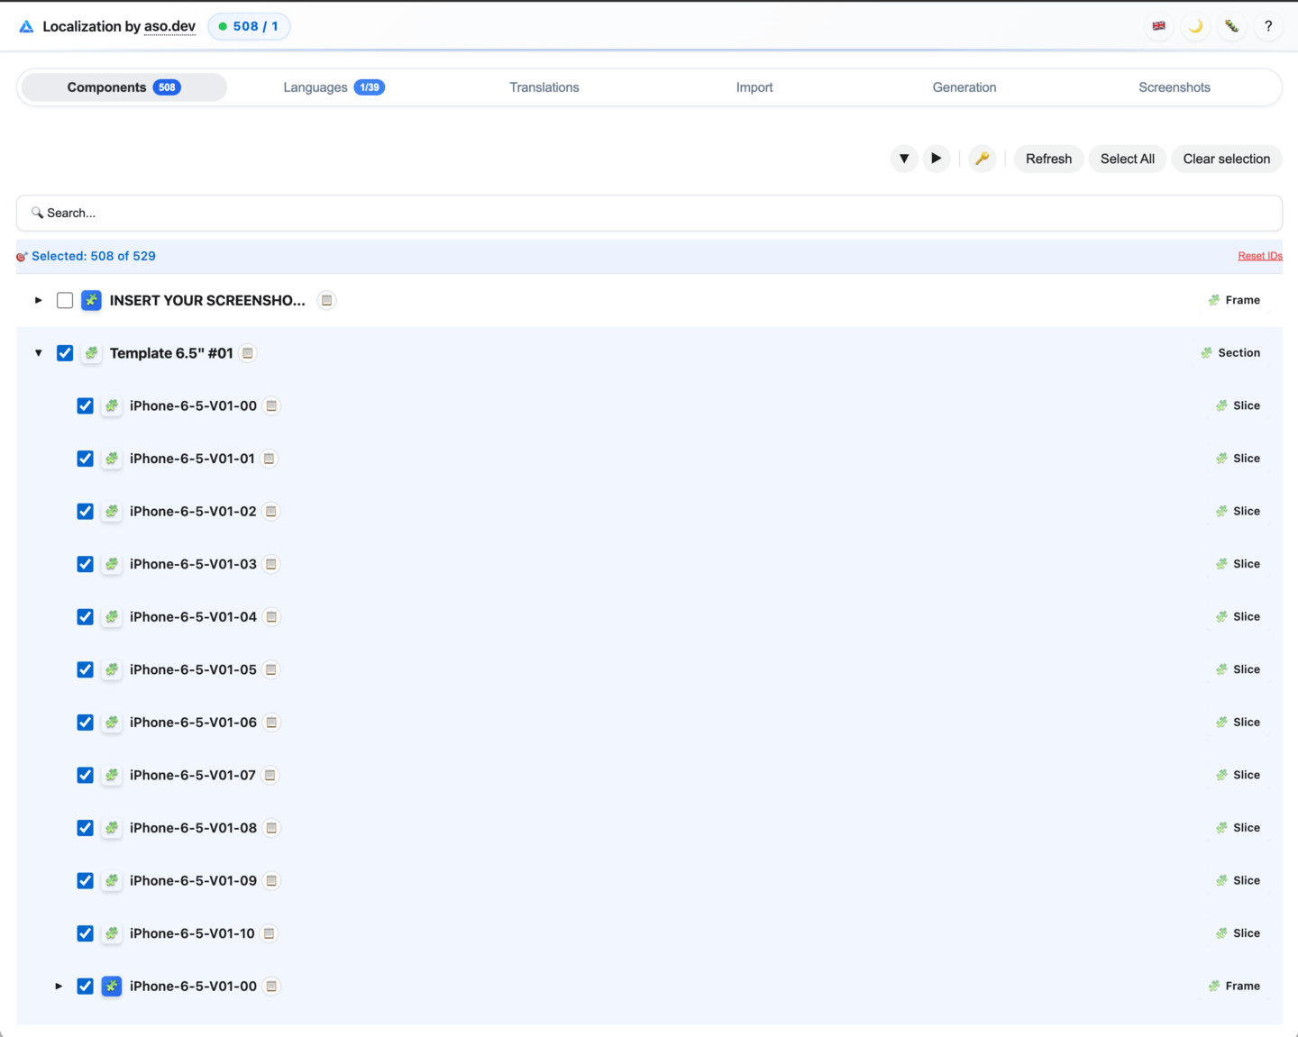Click the clipboard icon beside Template 6.5" #01
1298x1037 pixels.
tap(247, 352)
